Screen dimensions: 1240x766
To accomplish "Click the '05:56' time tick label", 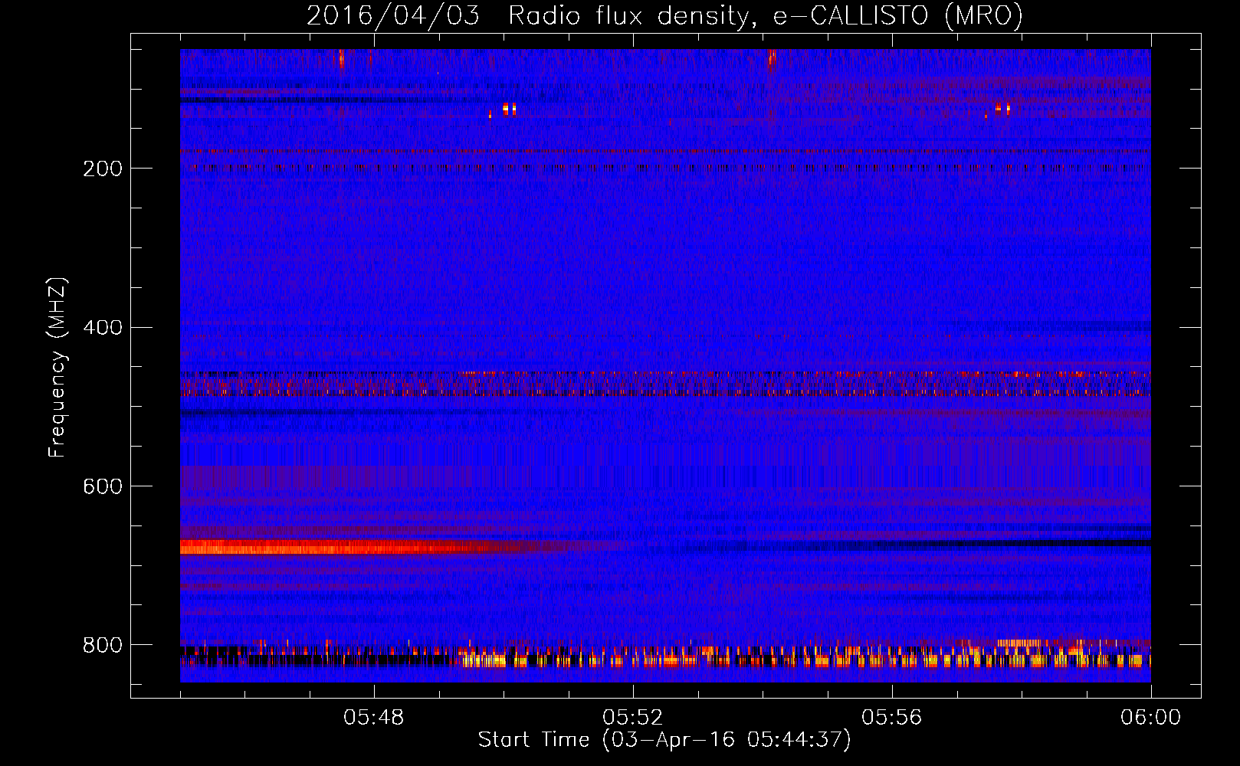I will pos(892,718).
